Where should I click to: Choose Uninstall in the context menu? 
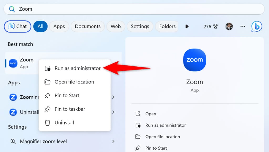[x=75, y=123]
